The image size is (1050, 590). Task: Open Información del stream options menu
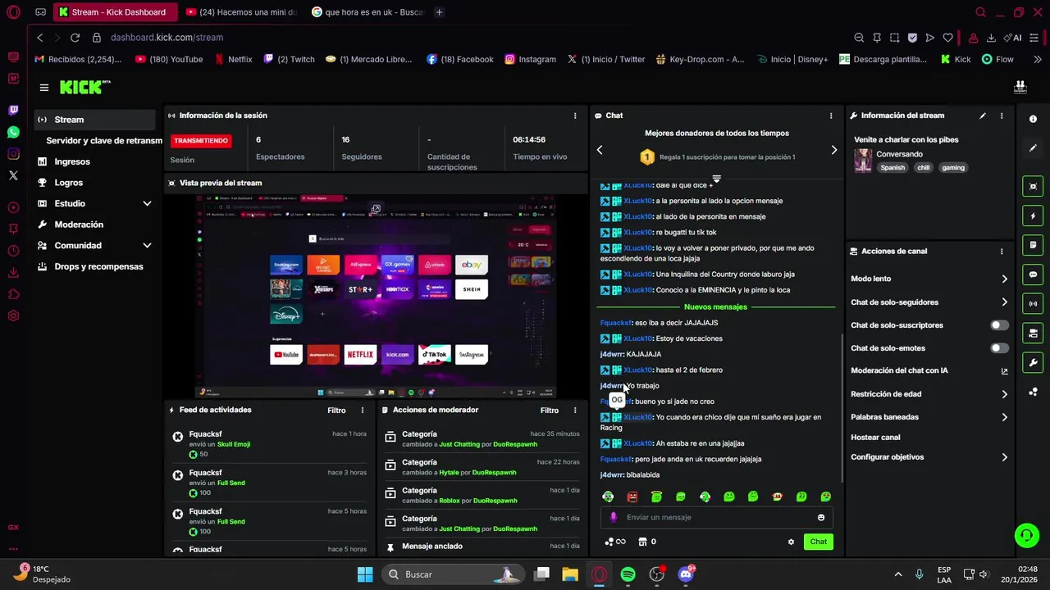click(1002, 116)
